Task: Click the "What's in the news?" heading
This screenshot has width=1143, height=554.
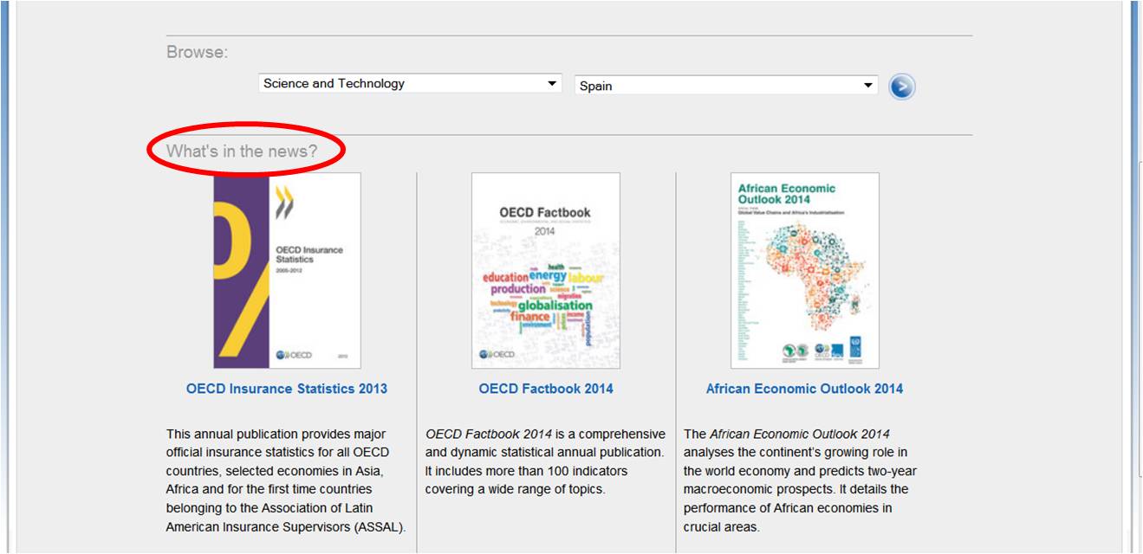Action: pyautogui.click(x=242, y=151)
